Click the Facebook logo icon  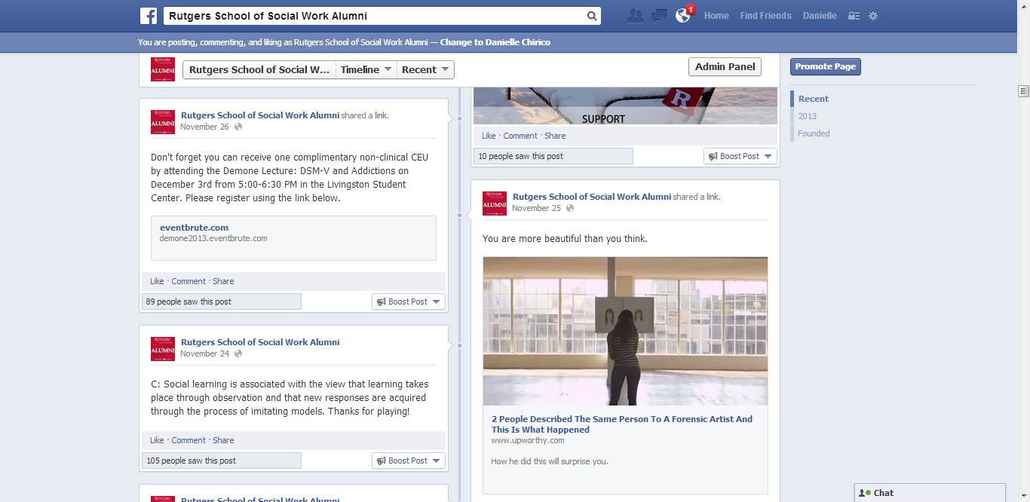[149, 16]
